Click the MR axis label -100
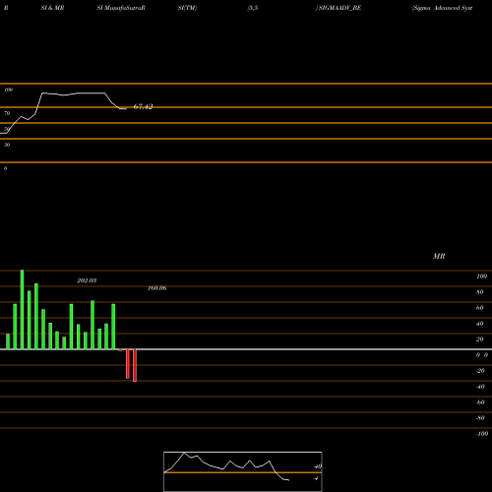 click(482, 434)
